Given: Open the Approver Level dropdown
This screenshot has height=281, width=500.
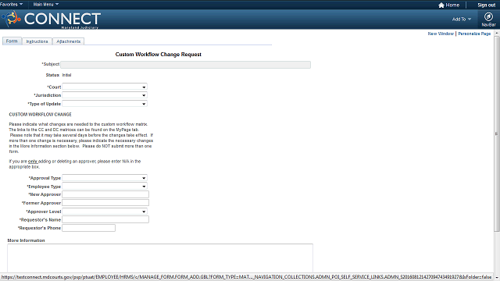Looking at the screenshot, I should tap(105, 212).
